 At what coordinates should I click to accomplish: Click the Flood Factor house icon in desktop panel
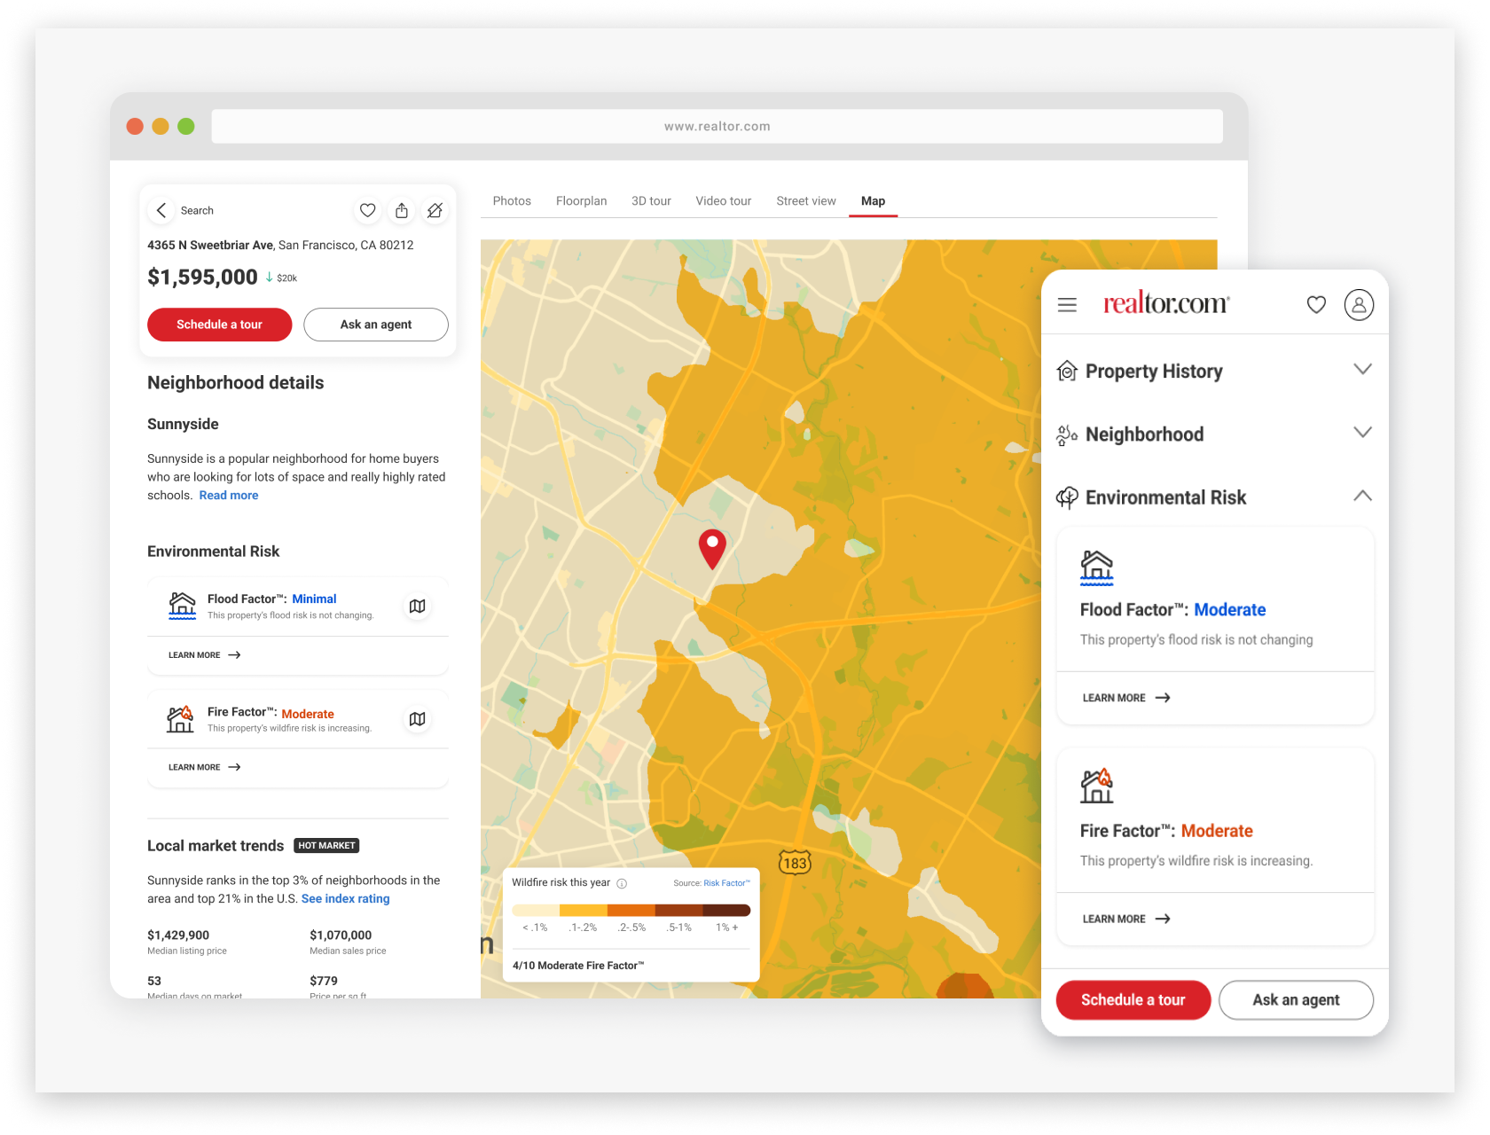[x=182, y=606]
